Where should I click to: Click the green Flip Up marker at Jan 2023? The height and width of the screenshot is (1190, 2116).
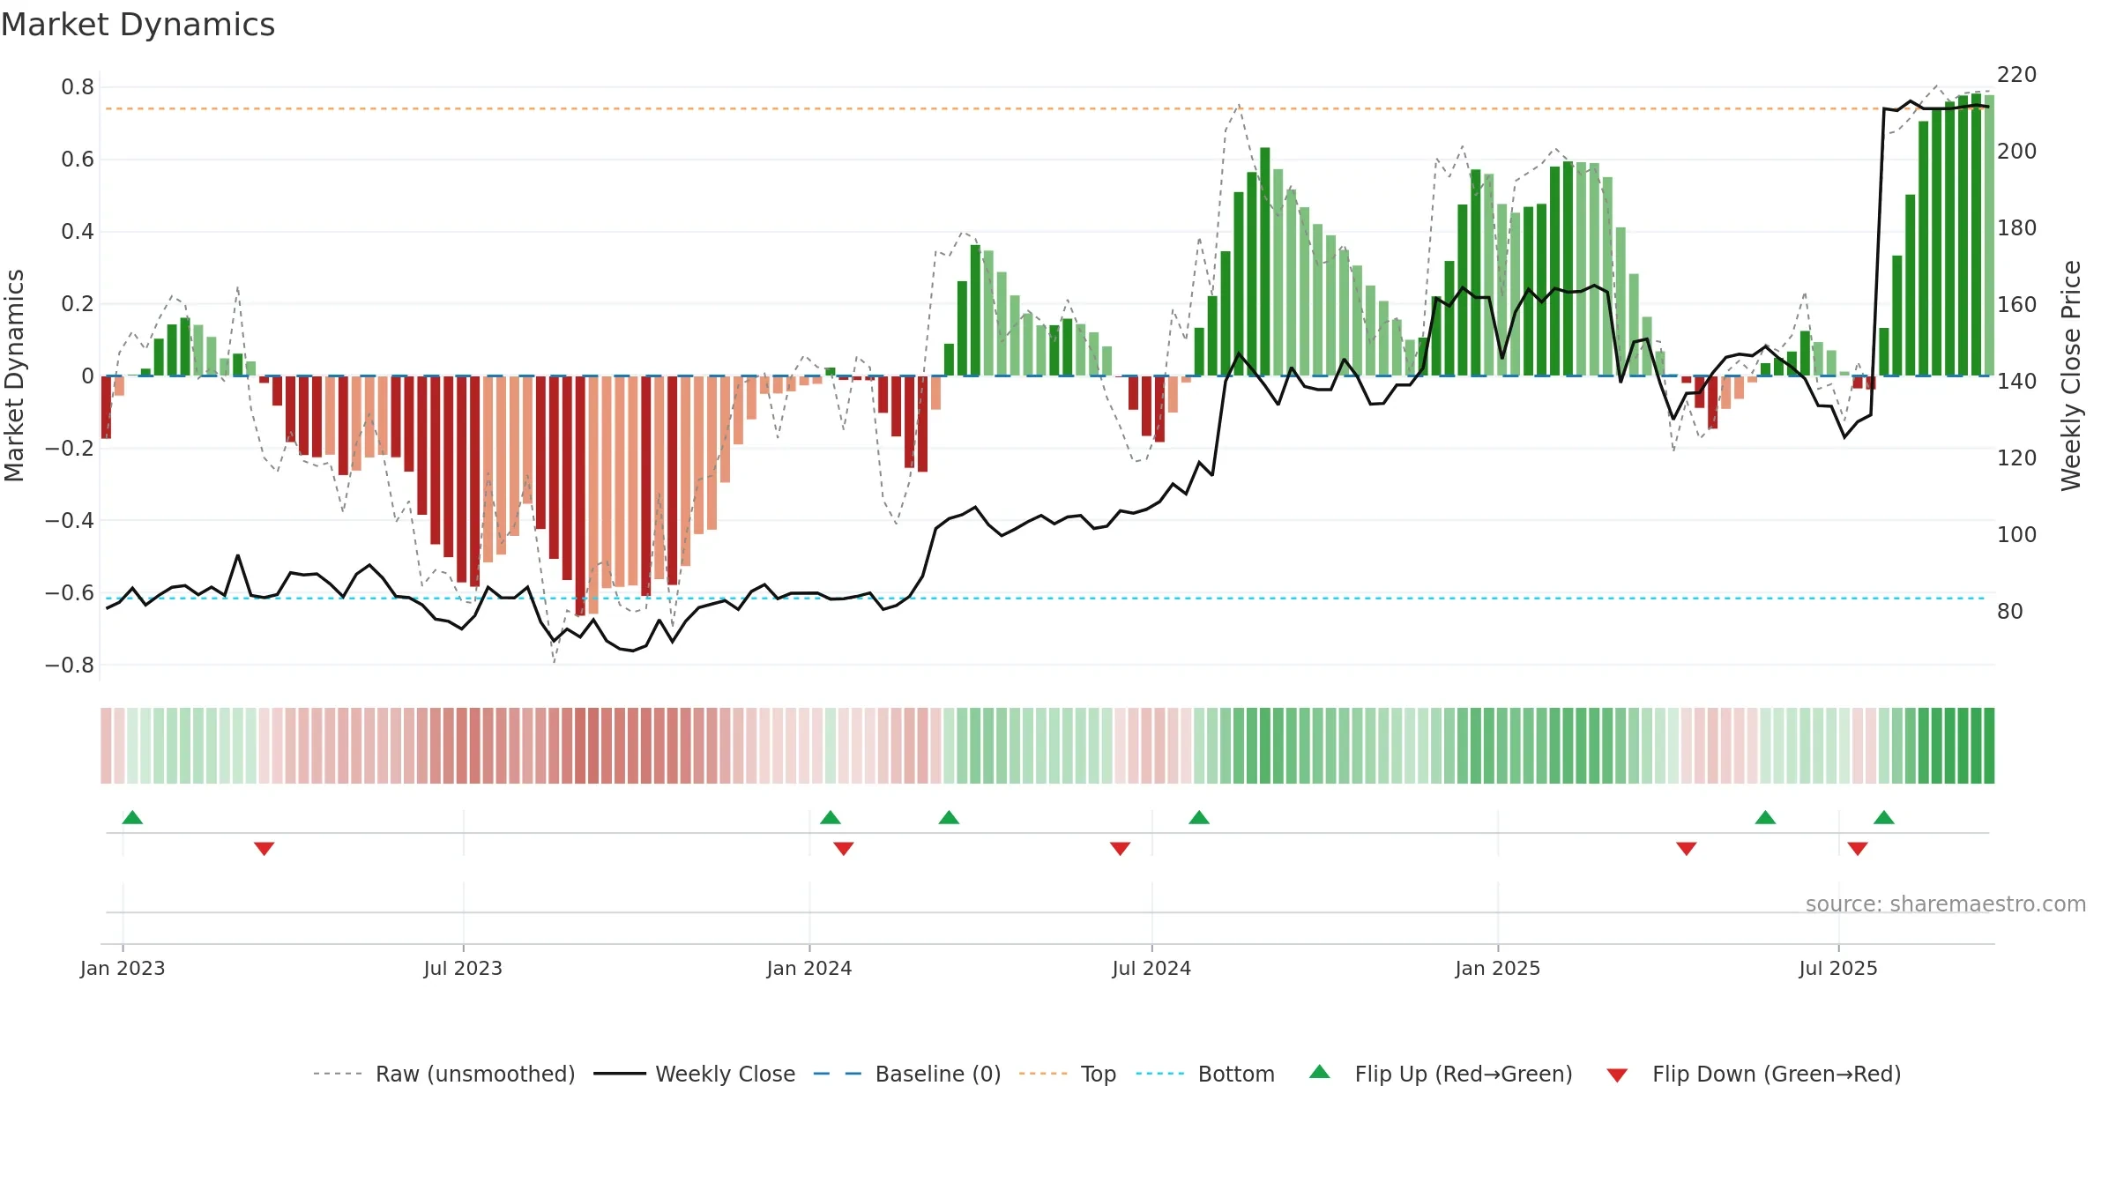pos(132,817)
